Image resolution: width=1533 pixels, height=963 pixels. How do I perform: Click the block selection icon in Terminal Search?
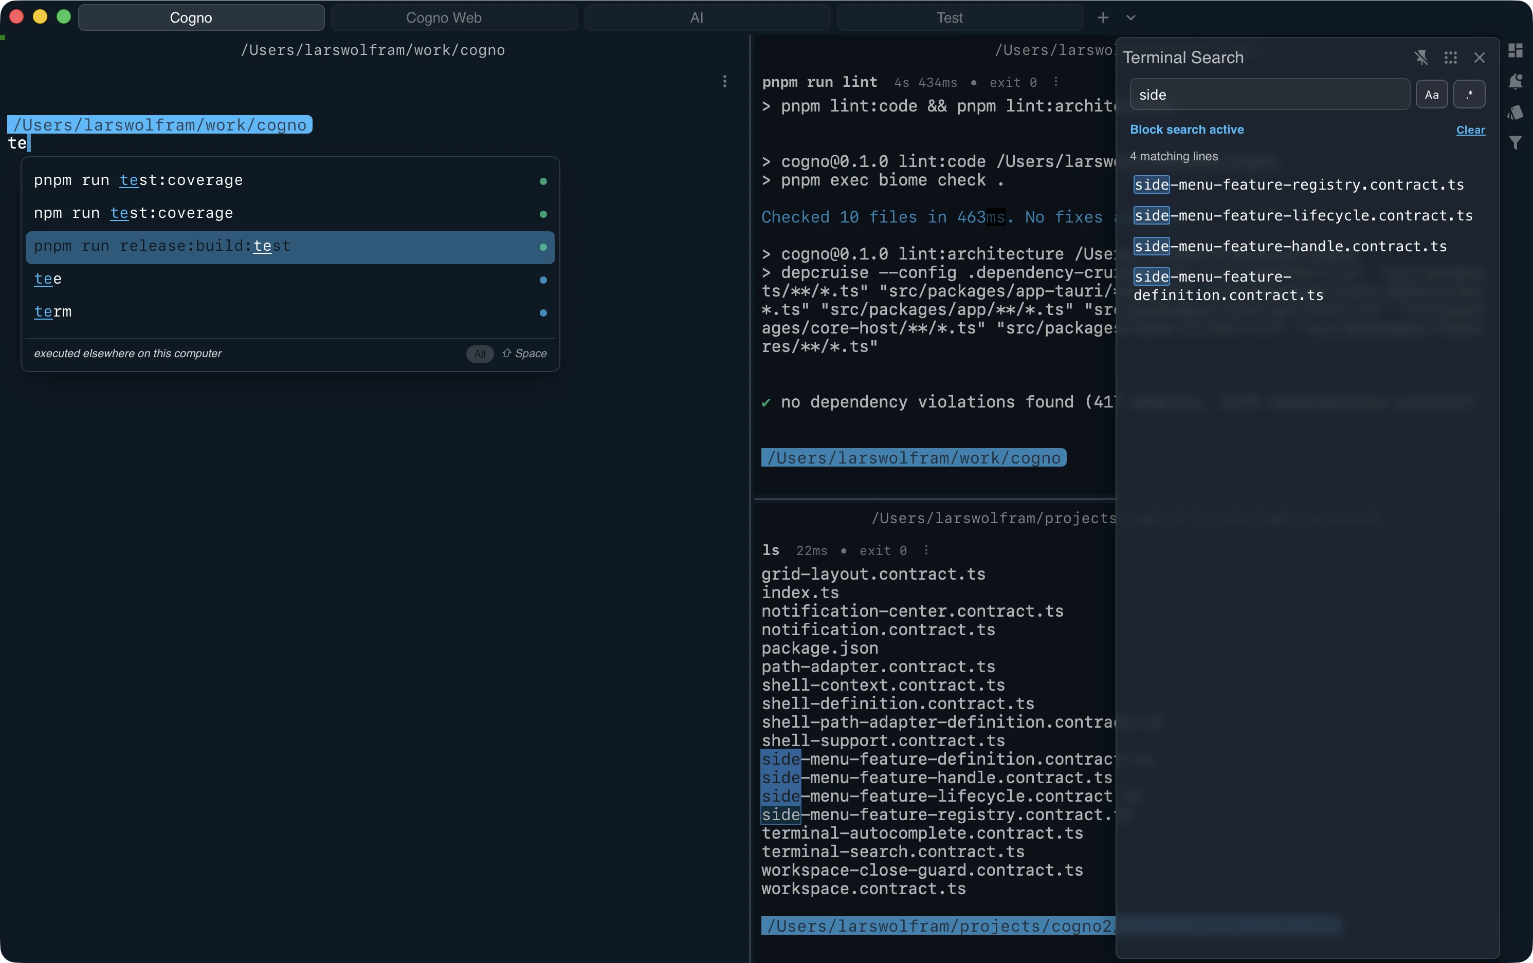point(1451,57)
